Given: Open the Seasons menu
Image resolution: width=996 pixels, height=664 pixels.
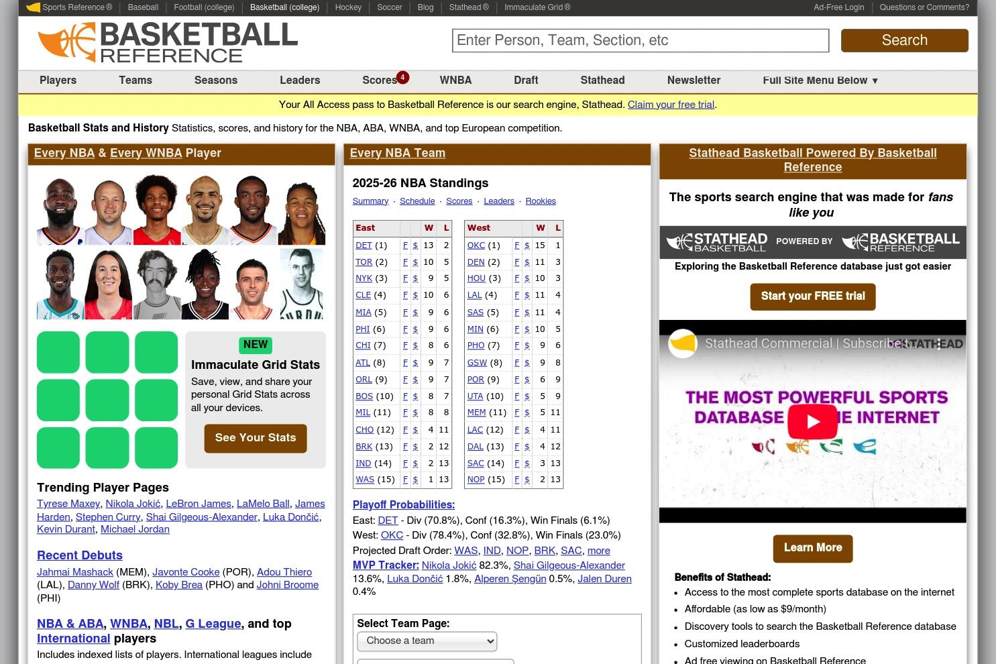Looking at the screenshot, I should coord(216,80).
